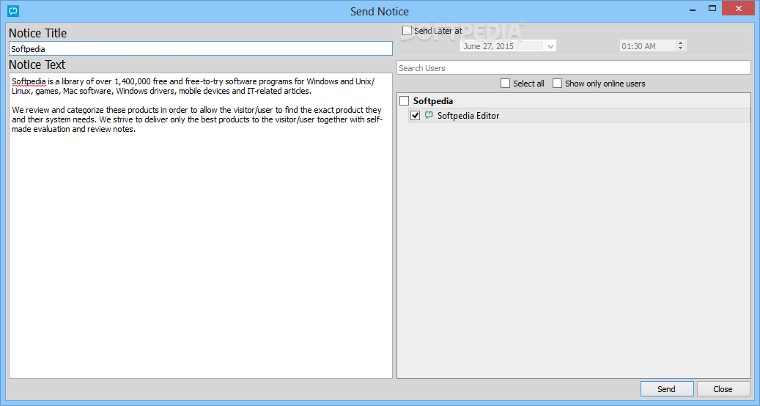Screen dimensions: 760x406
Task: Tick the Select all checkbox
Action: [505, 84]
